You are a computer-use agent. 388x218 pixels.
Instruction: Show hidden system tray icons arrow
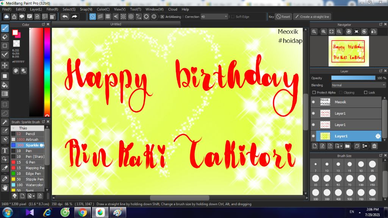(x=360, y=212)
